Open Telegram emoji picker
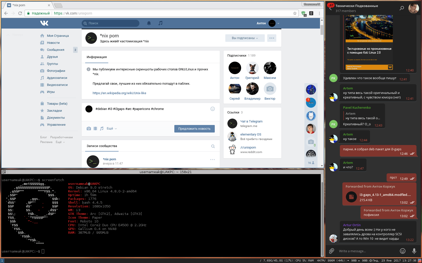This screenshot has width=422, height=263. (403, 251)
